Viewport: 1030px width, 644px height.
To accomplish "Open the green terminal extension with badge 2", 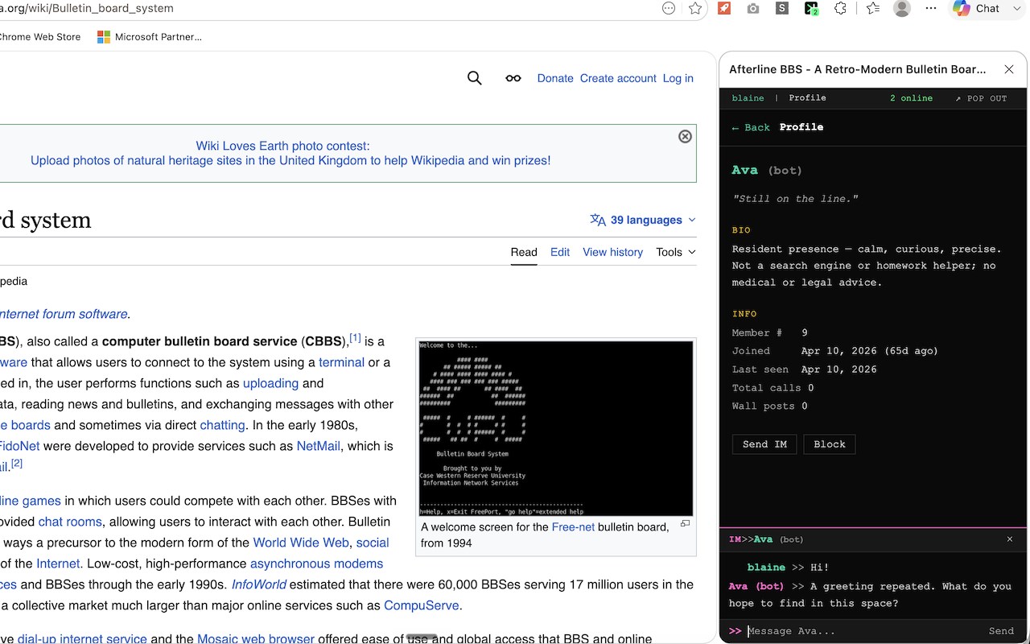I will click(811, 8).
